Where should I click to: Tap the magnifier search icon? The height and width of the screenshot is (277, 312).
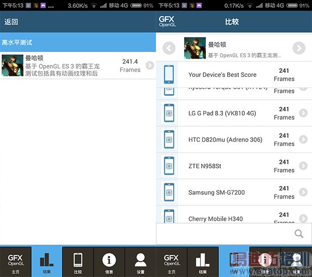(299, 234)
